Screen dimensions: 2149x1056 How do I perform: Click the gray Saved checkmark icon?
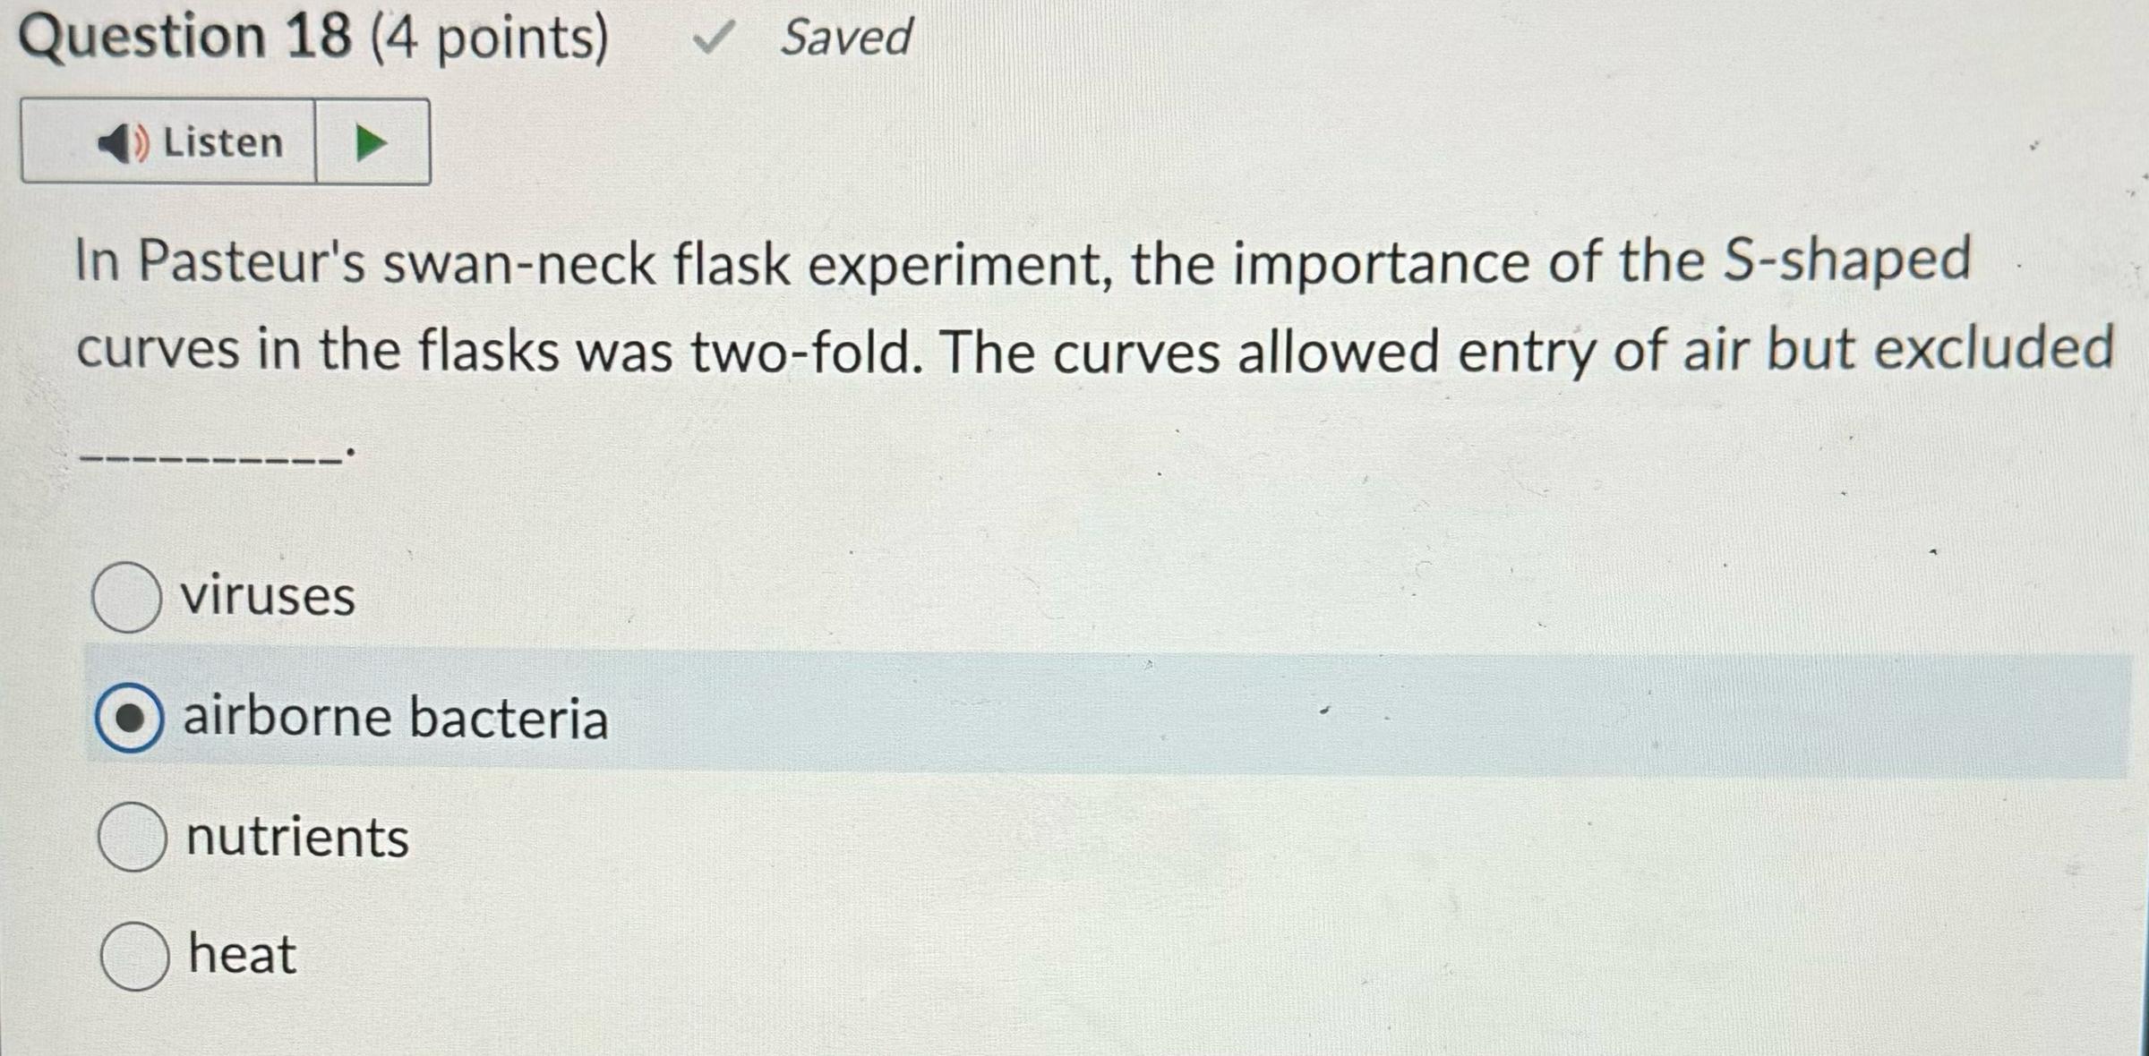[x=716, y=36]
